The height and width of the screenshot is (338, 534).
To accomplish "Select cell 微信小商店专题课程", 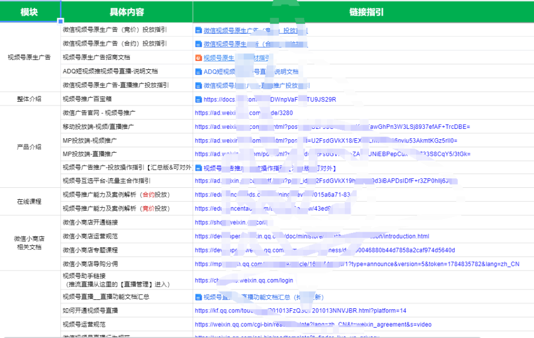I will [127, 250].
